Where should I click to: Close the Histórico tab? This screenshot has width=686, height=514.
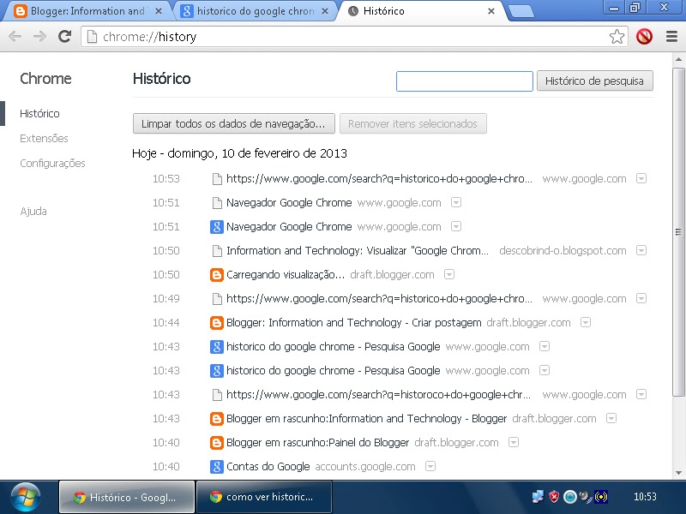(x=491, y=11)
